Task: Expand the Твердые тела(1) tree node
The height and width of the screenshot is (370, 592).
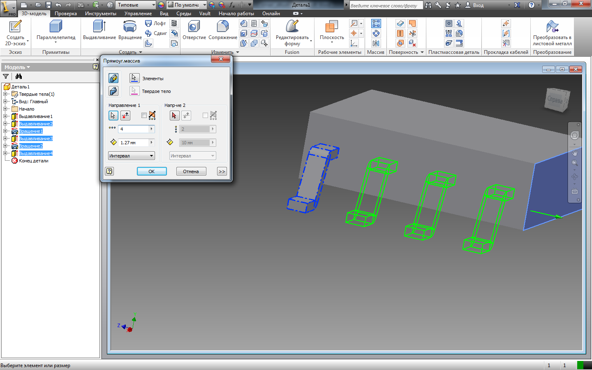Action: tap(6, 94)
